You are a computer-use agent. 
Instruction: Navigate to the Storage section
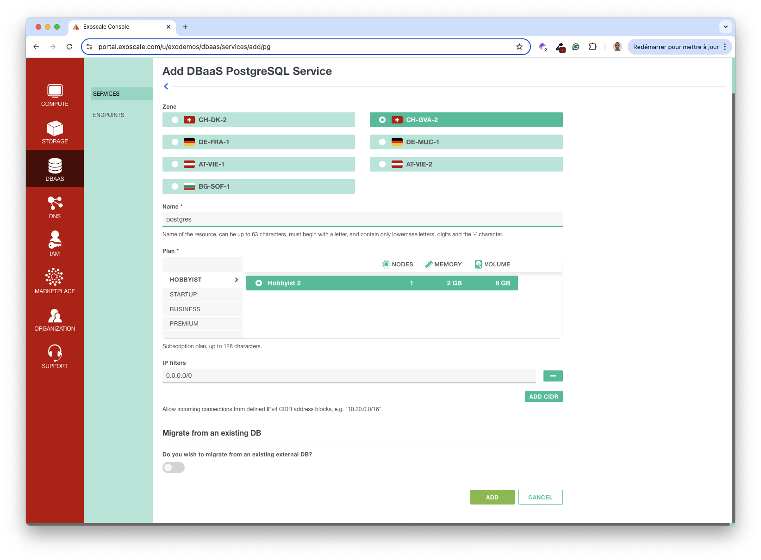pos(55,133)
